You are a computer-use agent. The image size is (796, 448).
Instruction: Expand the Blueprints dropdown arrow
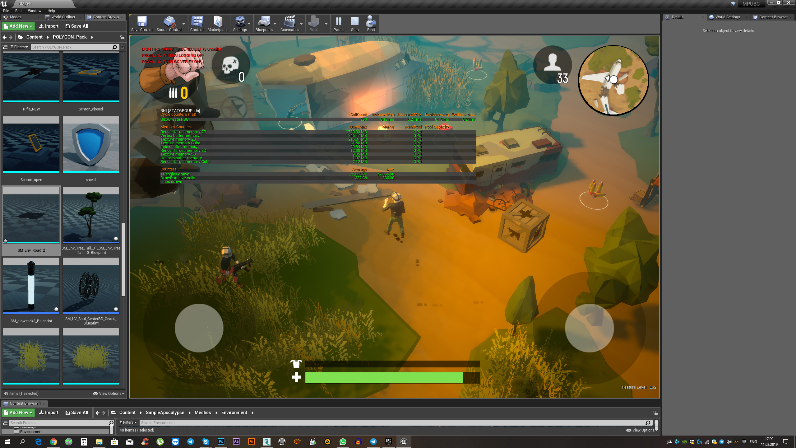275,24
